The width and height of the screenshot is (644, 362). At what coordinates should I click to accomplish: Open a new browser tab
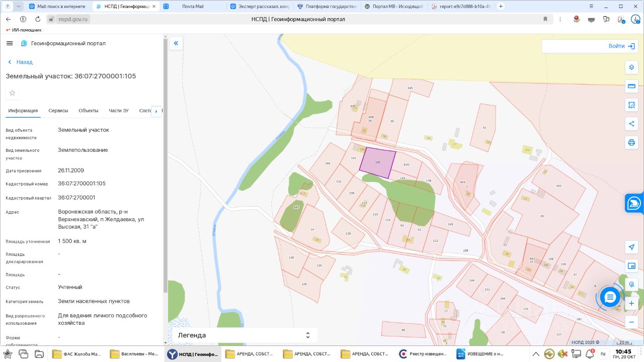point(501,7)
